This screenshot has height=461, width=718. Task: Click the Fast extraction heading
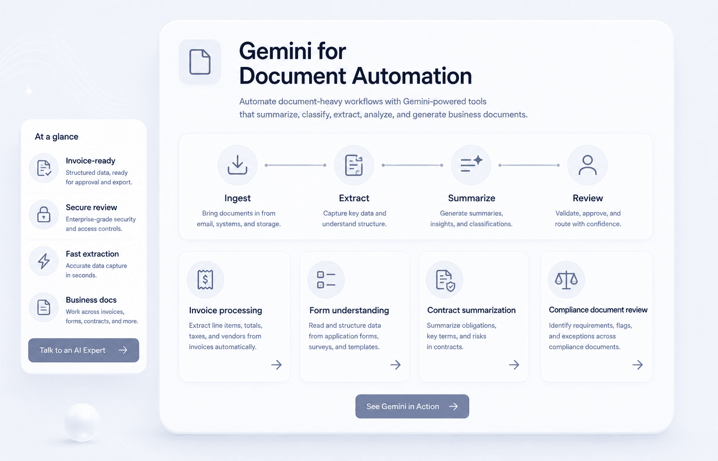tap(92, 254)
